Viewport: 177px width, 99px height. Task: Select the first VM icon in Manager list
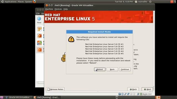click(39, 29)
